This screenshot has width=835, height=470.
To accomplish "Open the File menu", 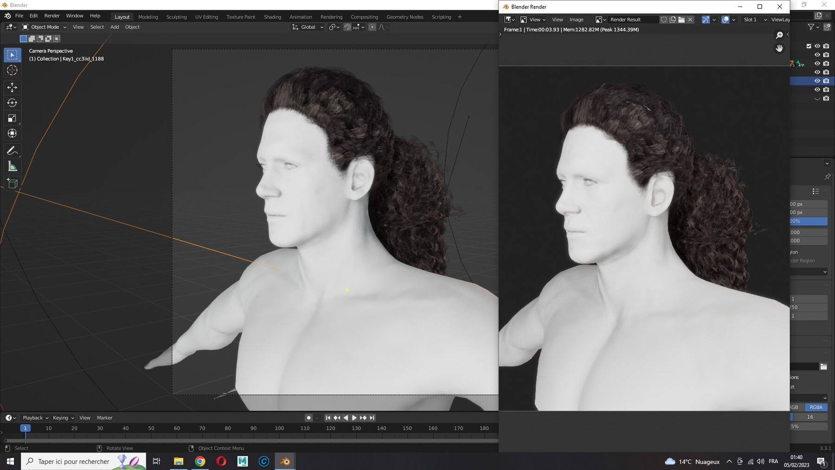I will click(19, 16).
